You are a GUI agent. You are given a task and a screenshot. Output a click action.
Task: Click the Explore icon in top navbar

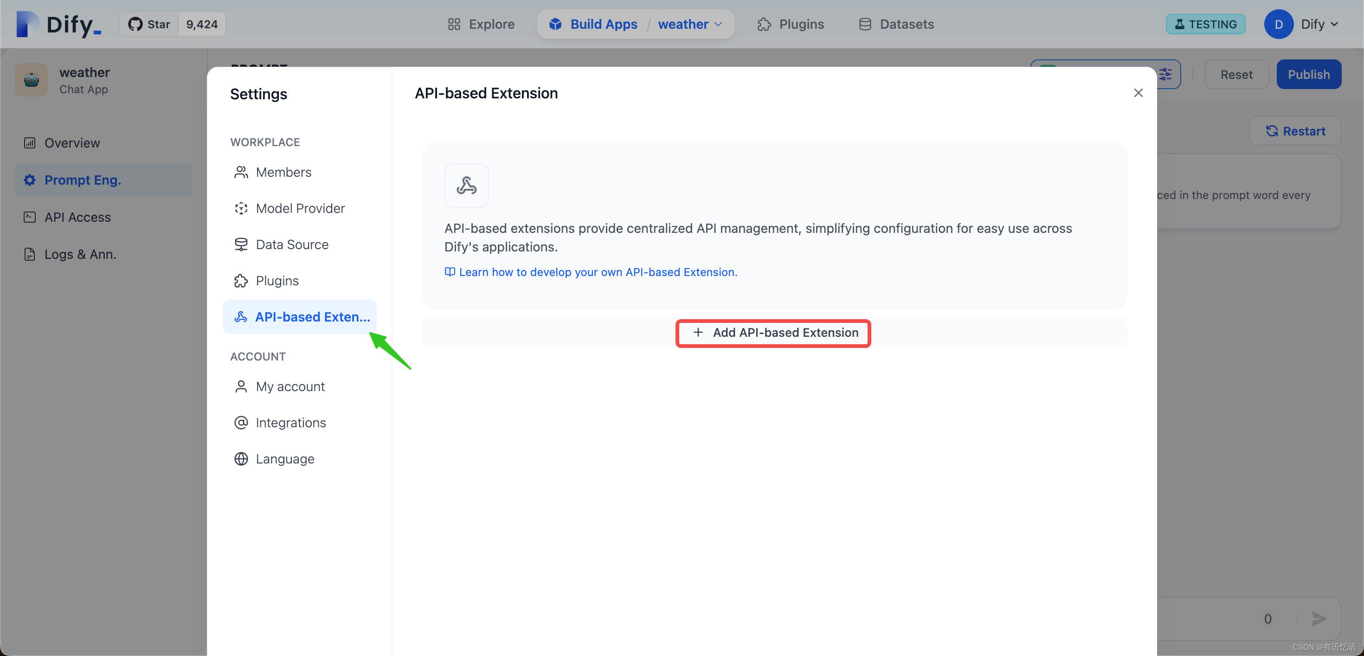click(x=453, y=24)
